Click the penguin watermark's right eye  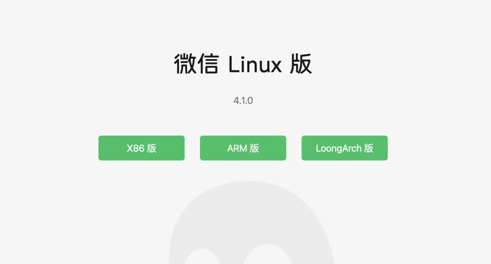click(267, 254)
